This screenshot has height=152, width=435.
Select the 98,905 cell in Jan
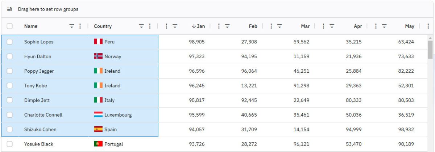[197, 42]
